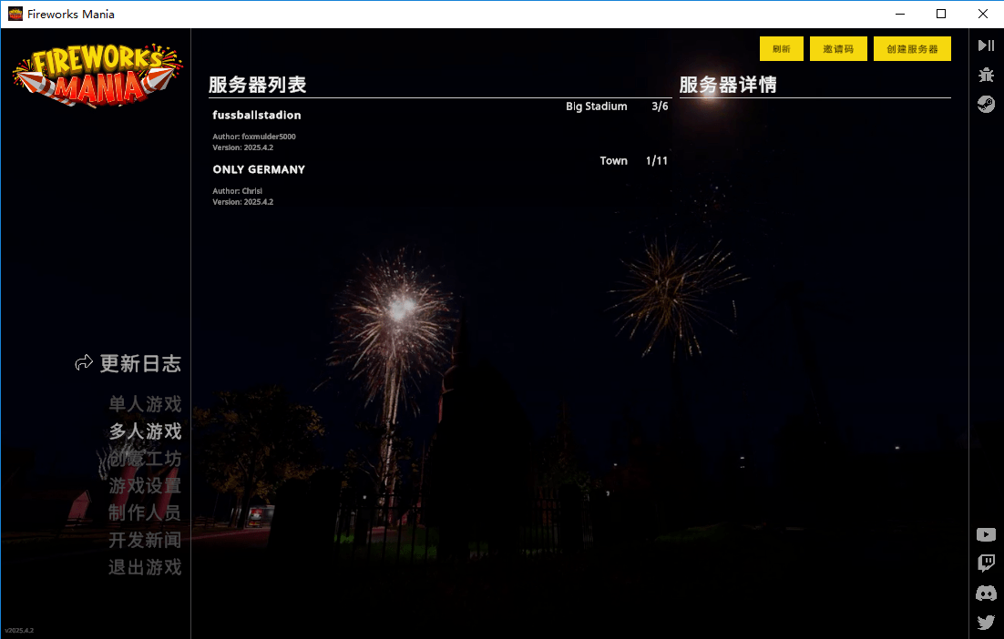Open 单人游戏 (single player) menu
This screenshot has width=1004, height=639.
pos(145,403)
